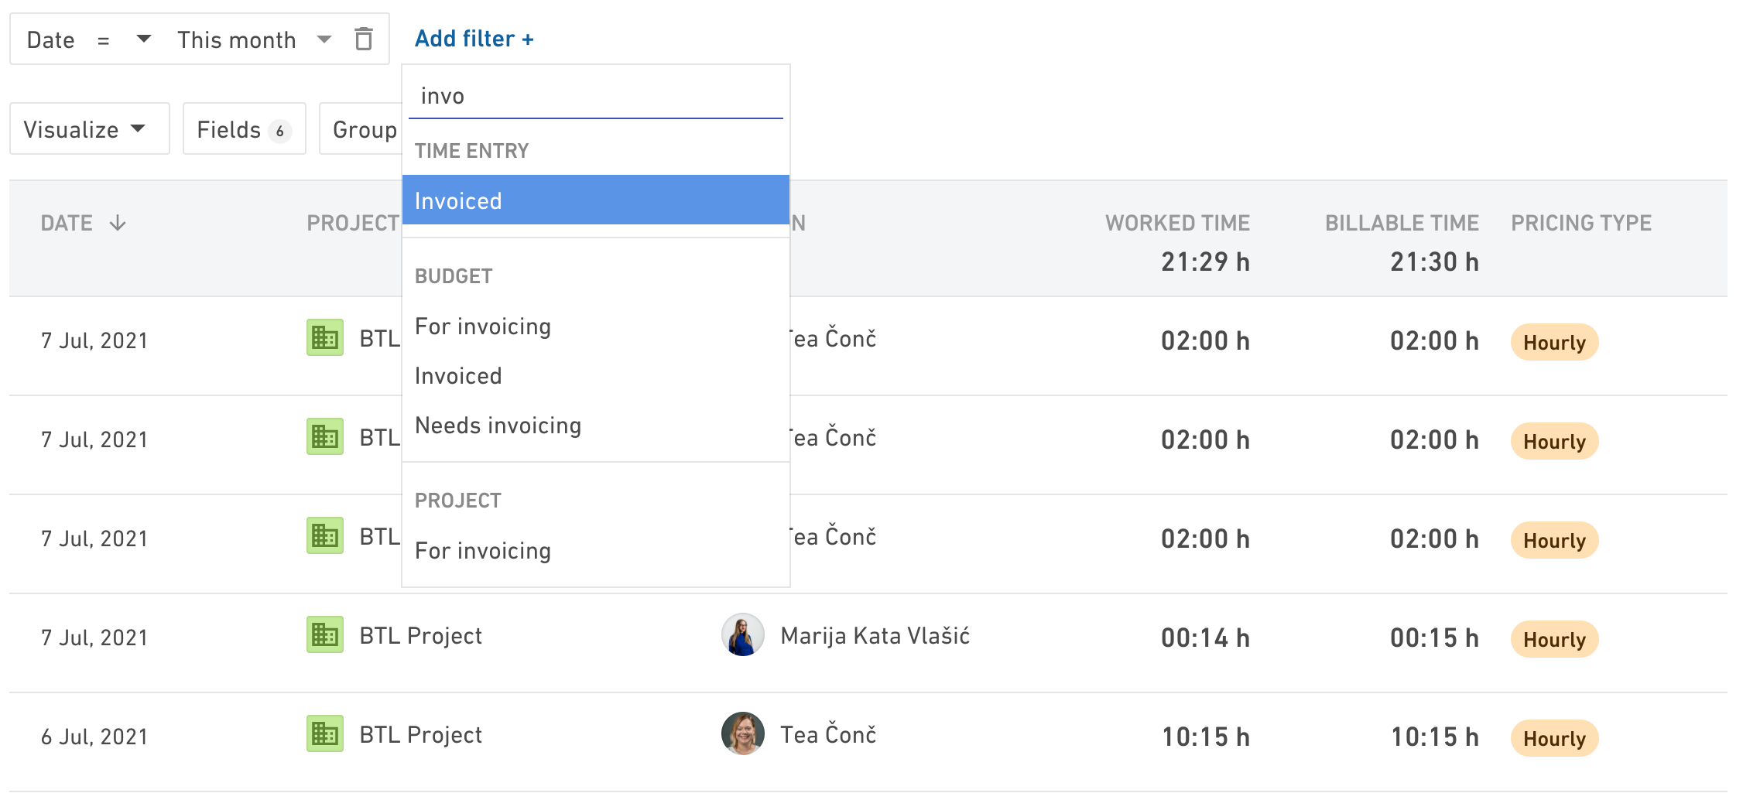Image resolution: width=1743 pixels, height=800 pixels.
Task: Click the filter search field containing invo
Action: [596, 96]
